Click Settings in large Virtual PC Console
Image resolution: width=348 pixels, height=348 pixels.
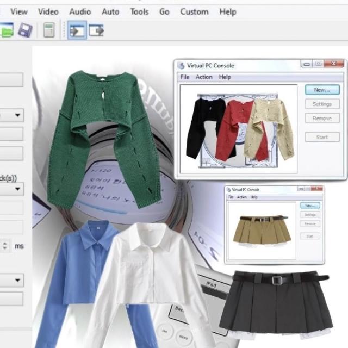click(322, 104)
